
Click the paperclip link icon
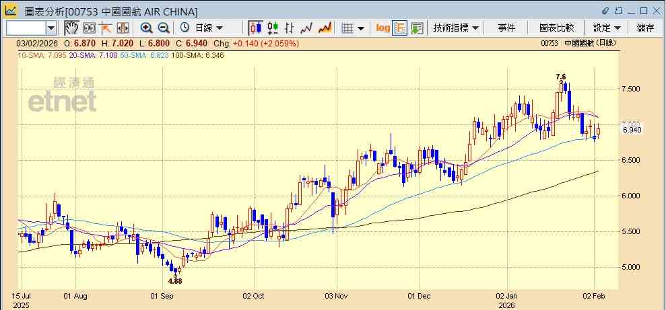tap(605, 11)
